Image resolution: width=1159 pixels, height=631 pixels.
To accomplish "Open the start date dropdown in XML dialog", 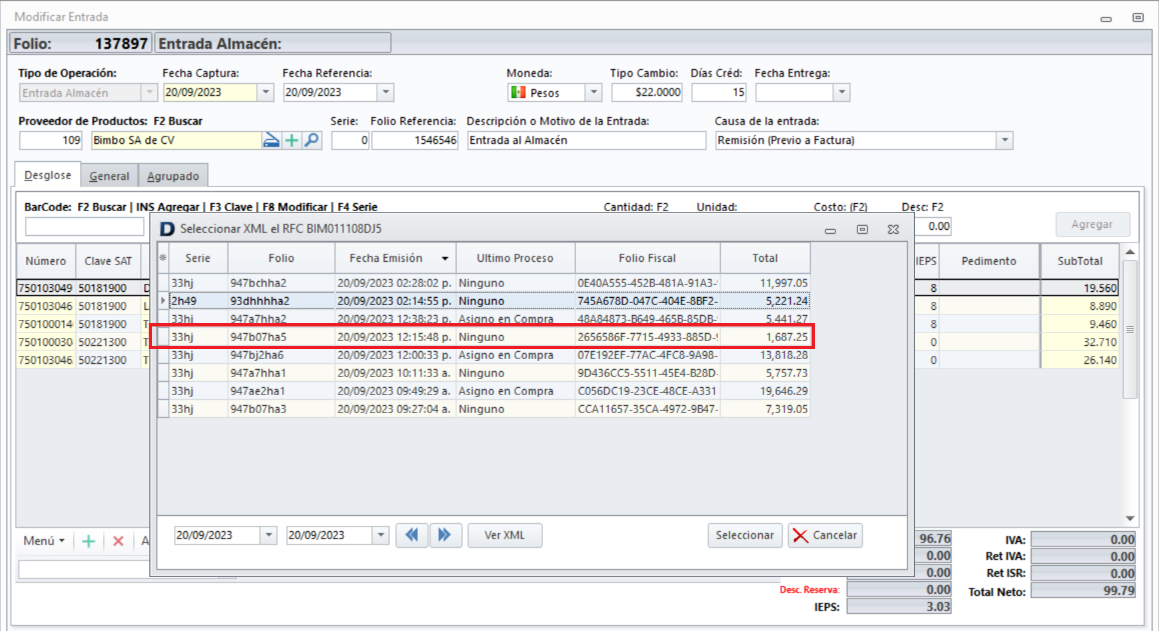I will [x=268, y=535].
